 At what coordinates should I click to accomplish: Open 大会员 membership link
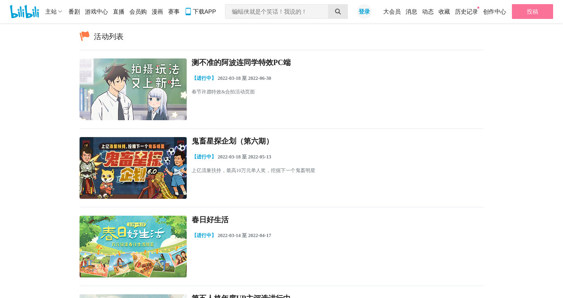(x=392, y=12)
